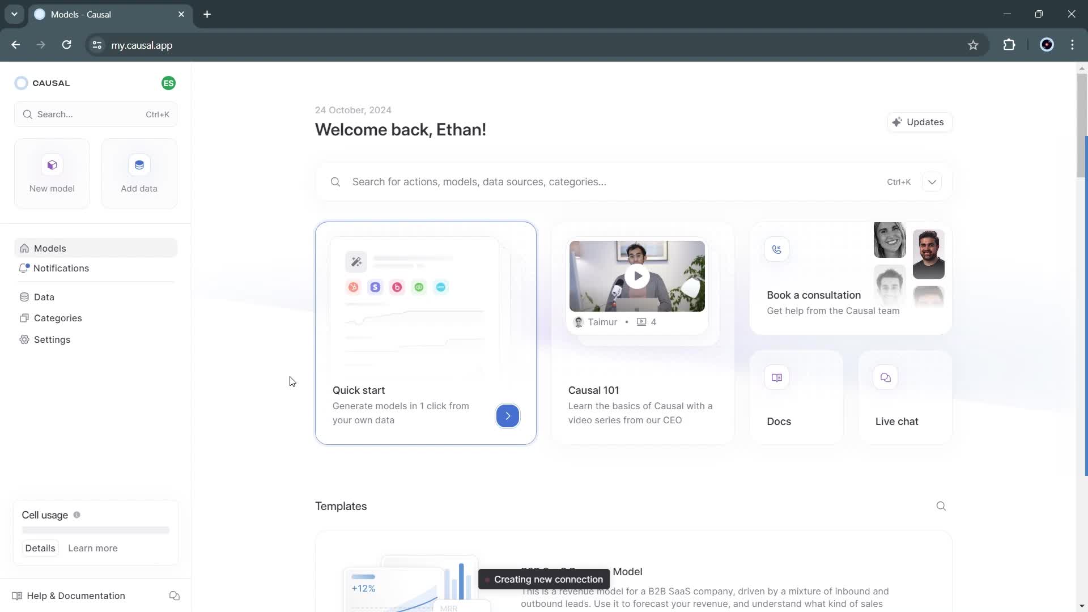The width and height of the screenshot is (1088, 612).
Task: Open Notifications in the sidebar
Action: [61, 268]
